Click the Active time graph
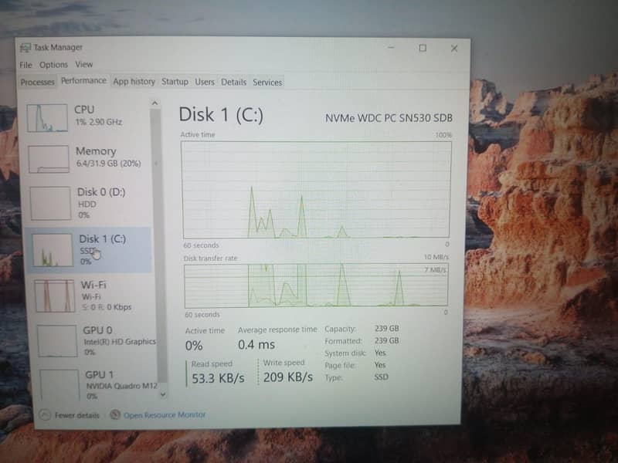 316,190
